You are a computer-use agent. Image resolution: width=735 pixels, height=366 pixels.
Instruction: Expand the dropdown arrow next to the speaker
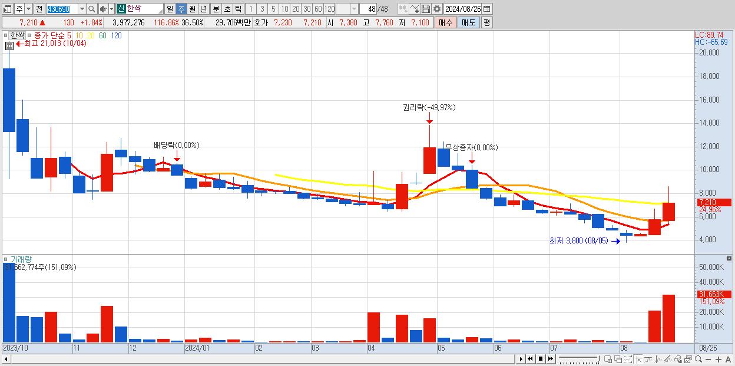[x=111, y=9]
